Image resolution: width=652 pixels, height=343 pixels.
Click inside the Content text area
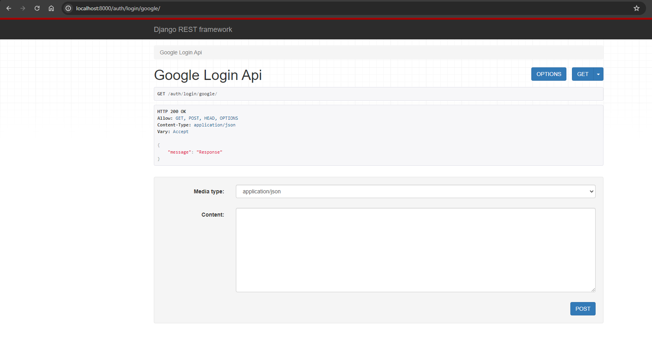(x=415, y=250)
